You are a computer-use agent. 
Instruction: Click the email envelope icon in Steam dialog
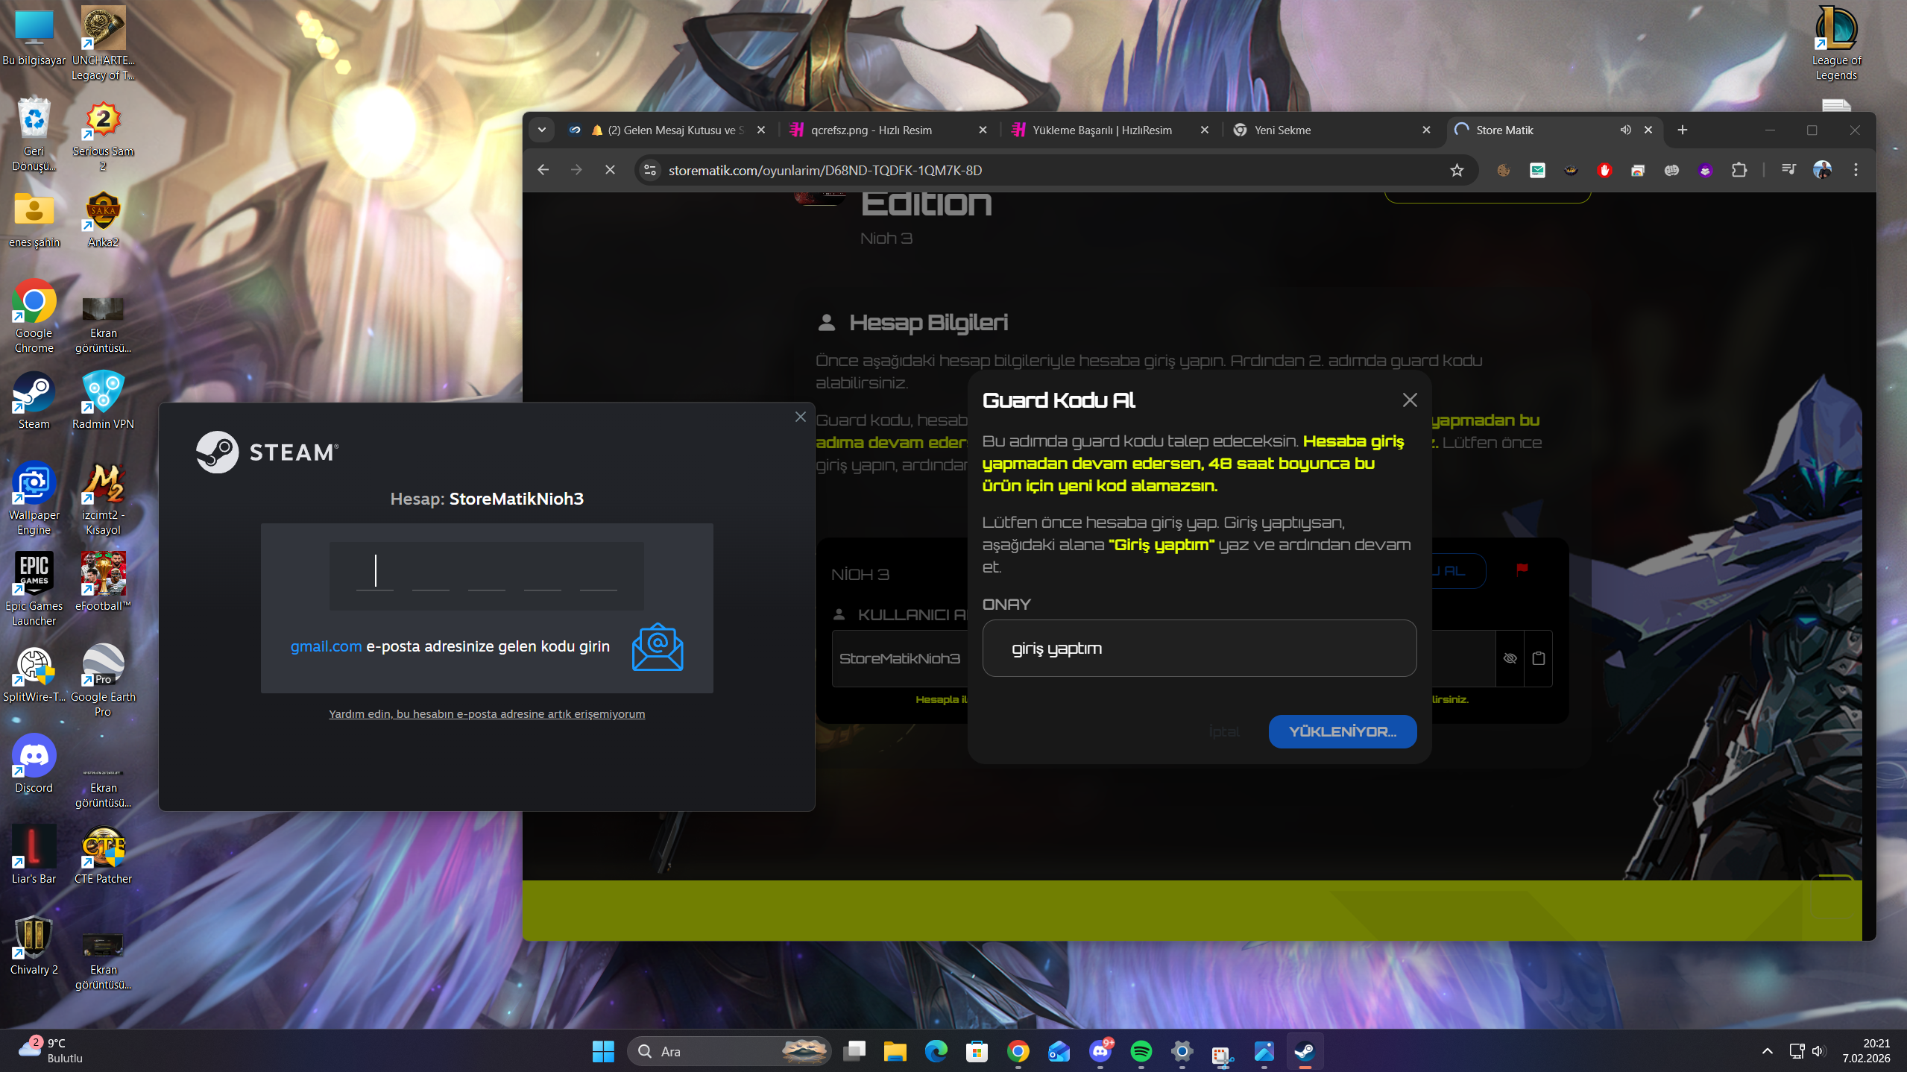(x=657, y=647)
